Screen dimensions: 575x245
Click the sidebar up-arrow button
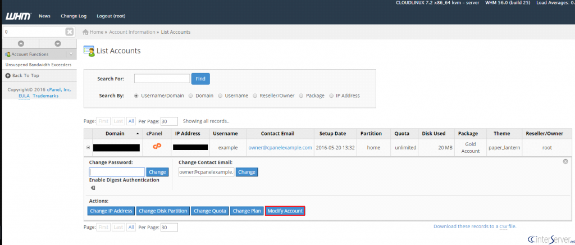[x=21, y=44]
